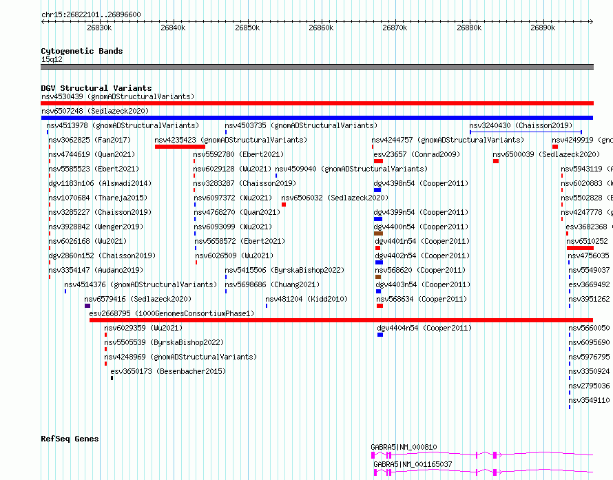The height and width of the screenshot is (480, 613).
Task: Select nsv4244757 gnomADStructuralVariants variant
Action: pyautogui.click(x=448, y=140)
